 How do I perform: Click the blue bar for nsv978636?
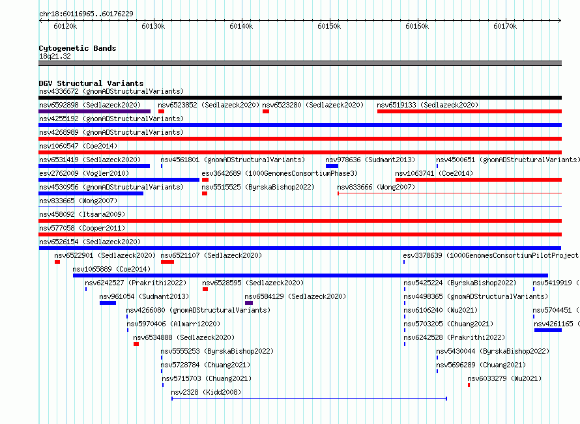click(x=332, y=166)
